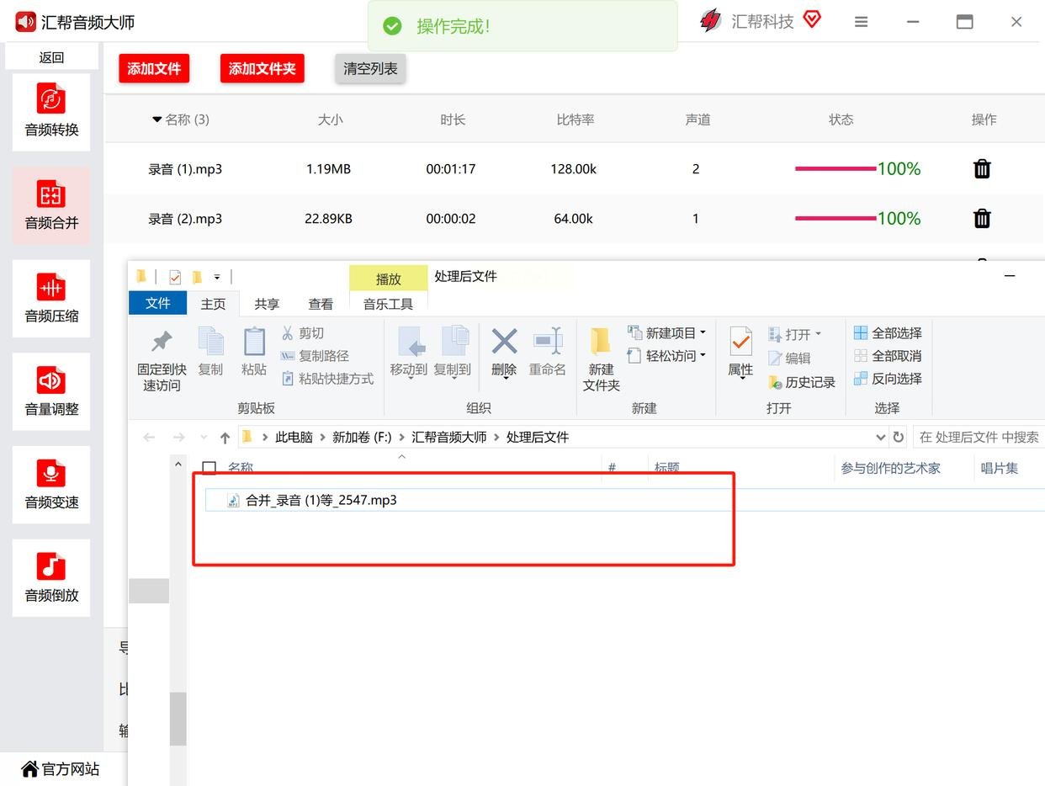Click the 返回 back button
This screenshot has width=1045, height=786.
pos(51,57)
